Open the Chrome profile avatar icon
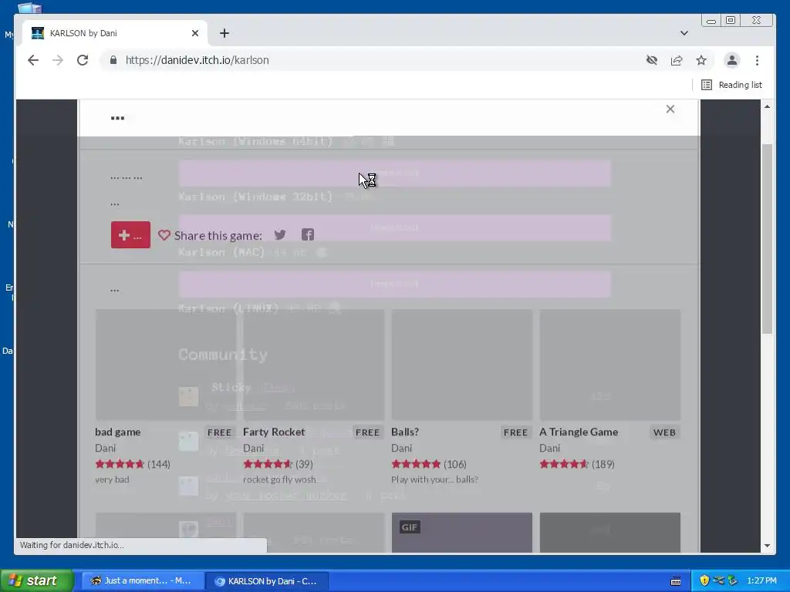Image resolution: width=790 pixels, height=592 pixels. click(x=732, y=60)
